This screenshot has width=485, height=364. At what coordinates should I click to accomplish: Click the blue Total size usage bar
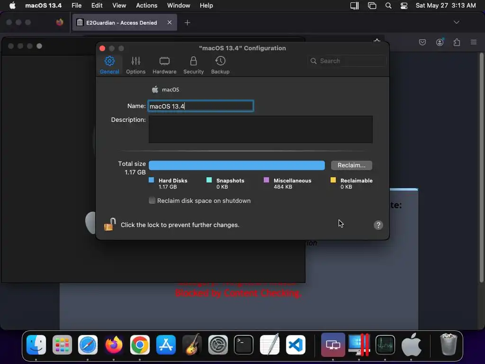click(x=237, y=165)
